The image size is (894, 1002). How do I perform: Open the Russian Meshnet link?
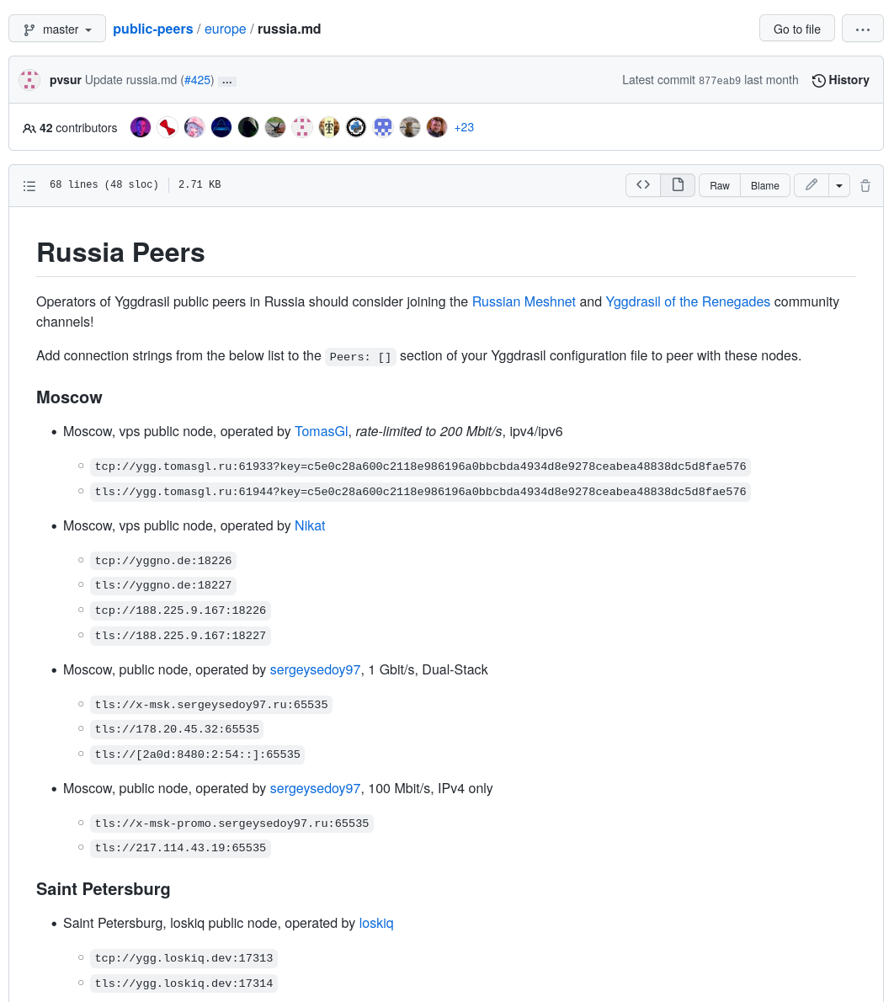[x=524, y=301]
